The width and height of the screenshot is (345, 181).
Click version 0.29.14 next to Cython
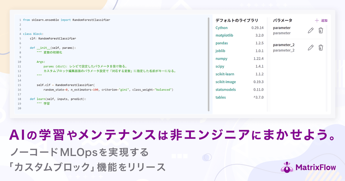tap(257, 28)
